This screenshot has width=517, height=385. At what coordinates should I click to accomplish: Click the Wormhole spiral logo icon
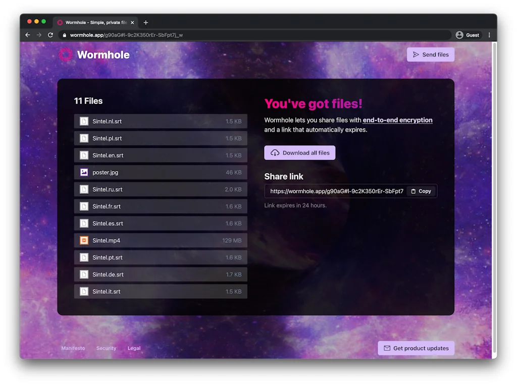pyautogui.click(x=66, y=54)
